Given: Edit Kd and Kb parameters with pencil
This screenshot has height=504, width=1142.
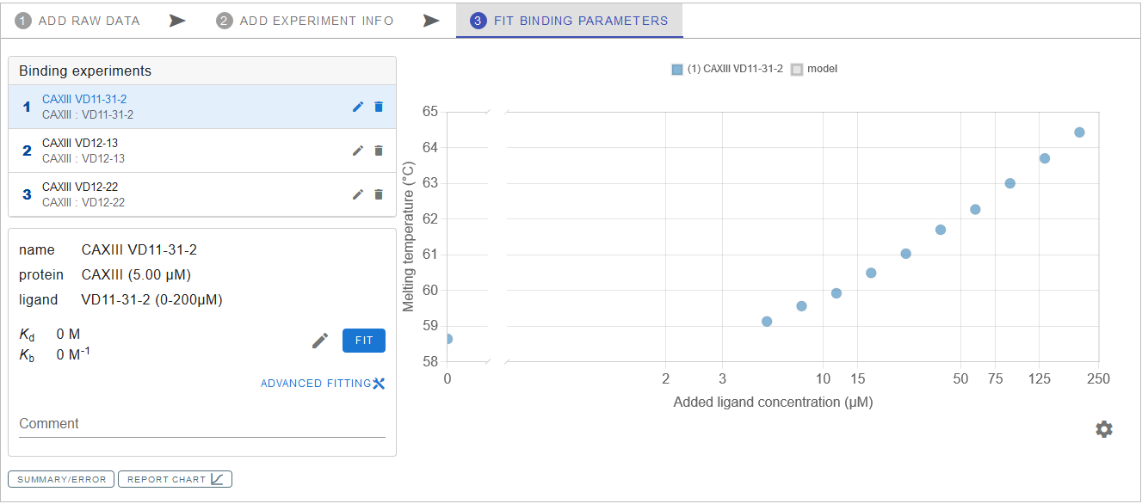Looking at the screenshot, I should pyautogui.click(x=320, y=341).
